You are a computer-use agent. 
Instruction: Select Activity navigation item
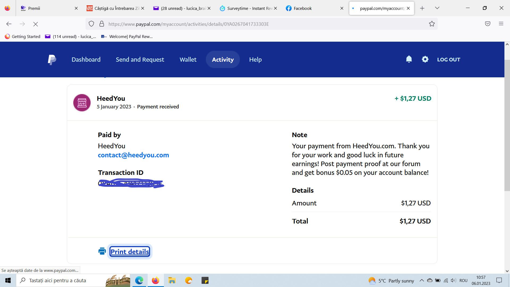[x=223, y=60]
